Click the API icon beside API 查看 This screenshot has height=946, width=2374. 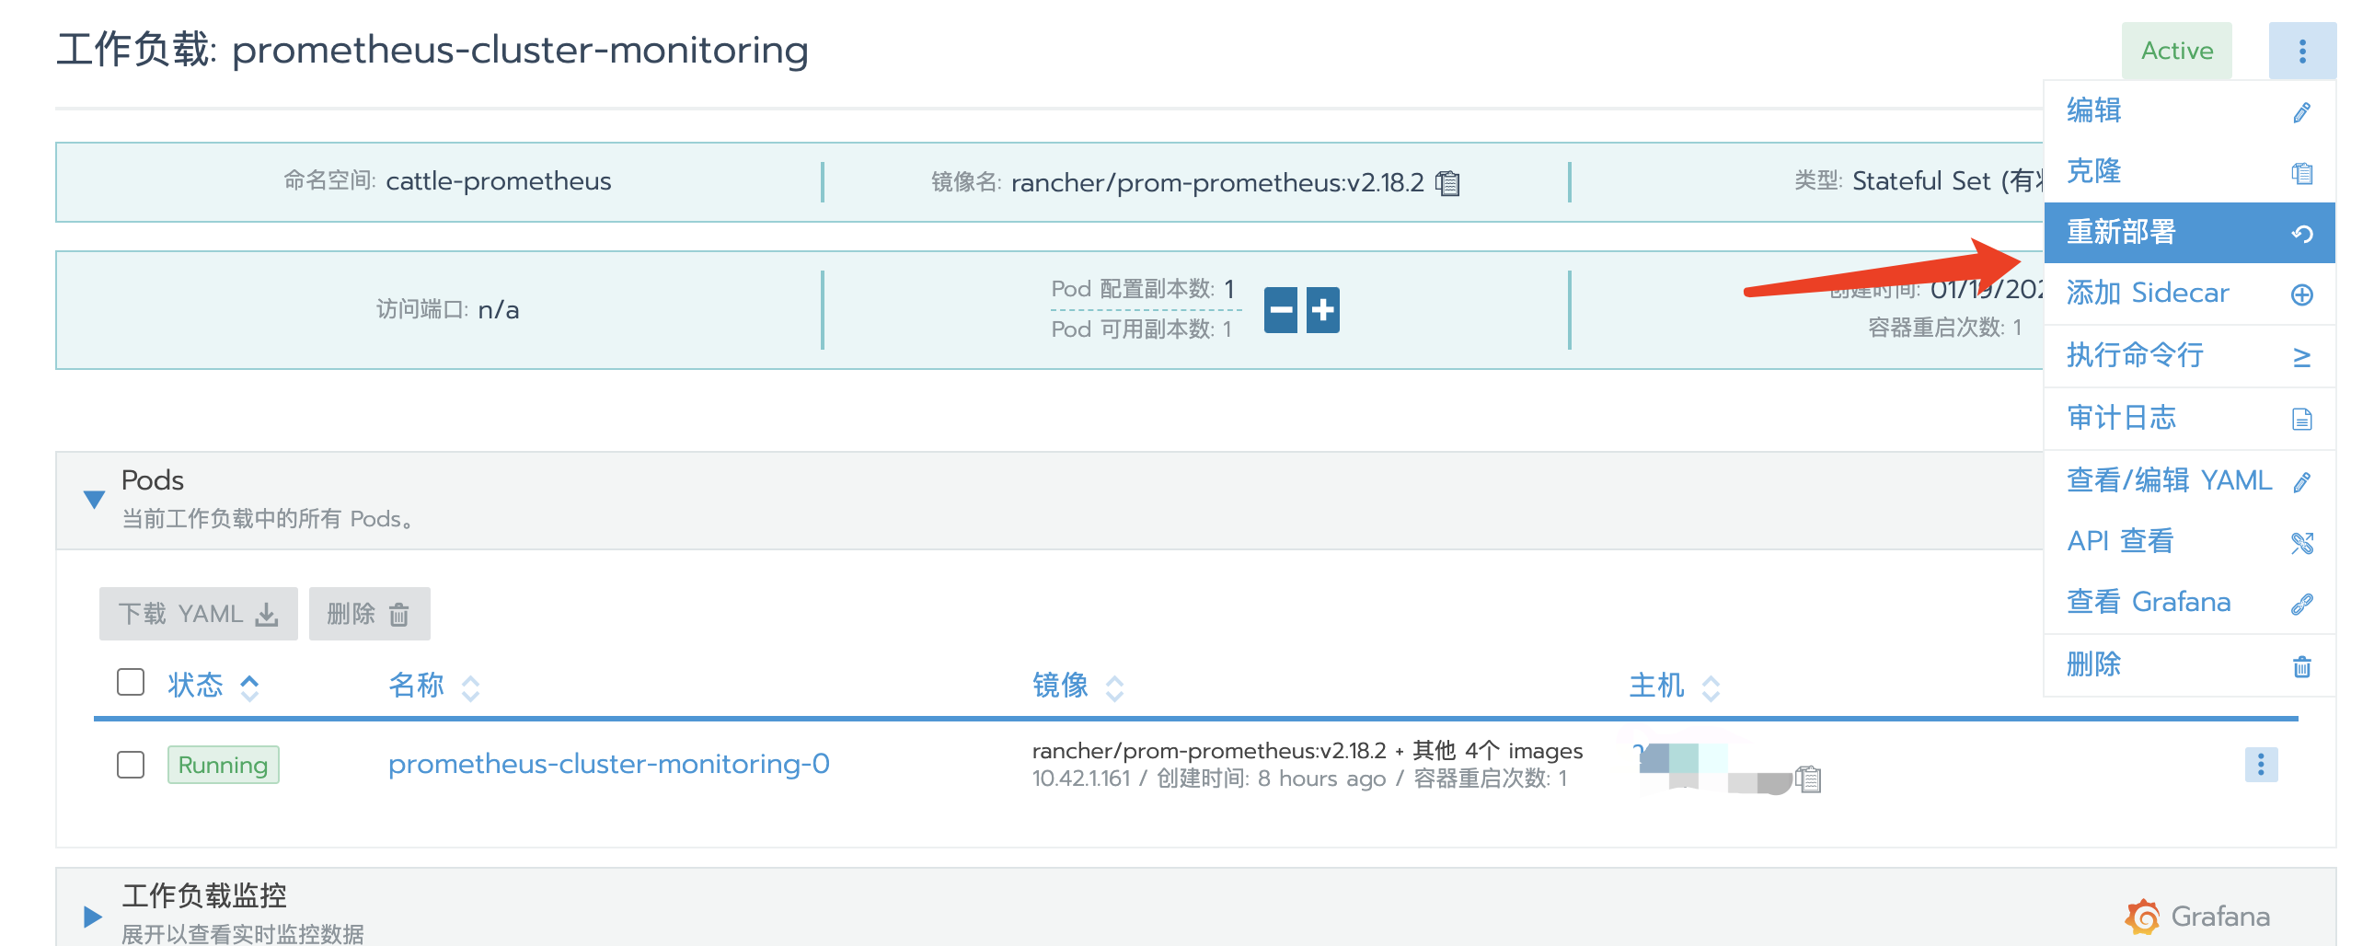click(2301, 543)
